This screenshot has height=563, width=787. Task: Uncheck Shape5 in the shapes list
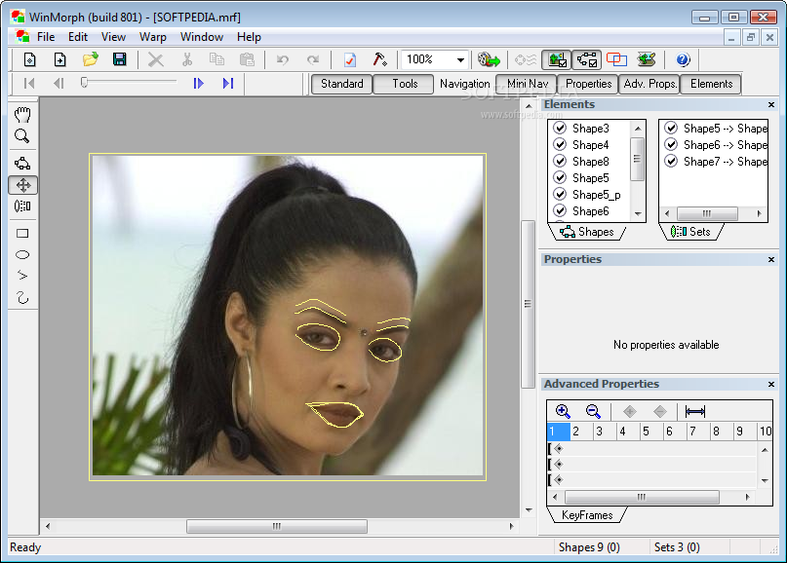pyautogui.click(x=560, y=178)
